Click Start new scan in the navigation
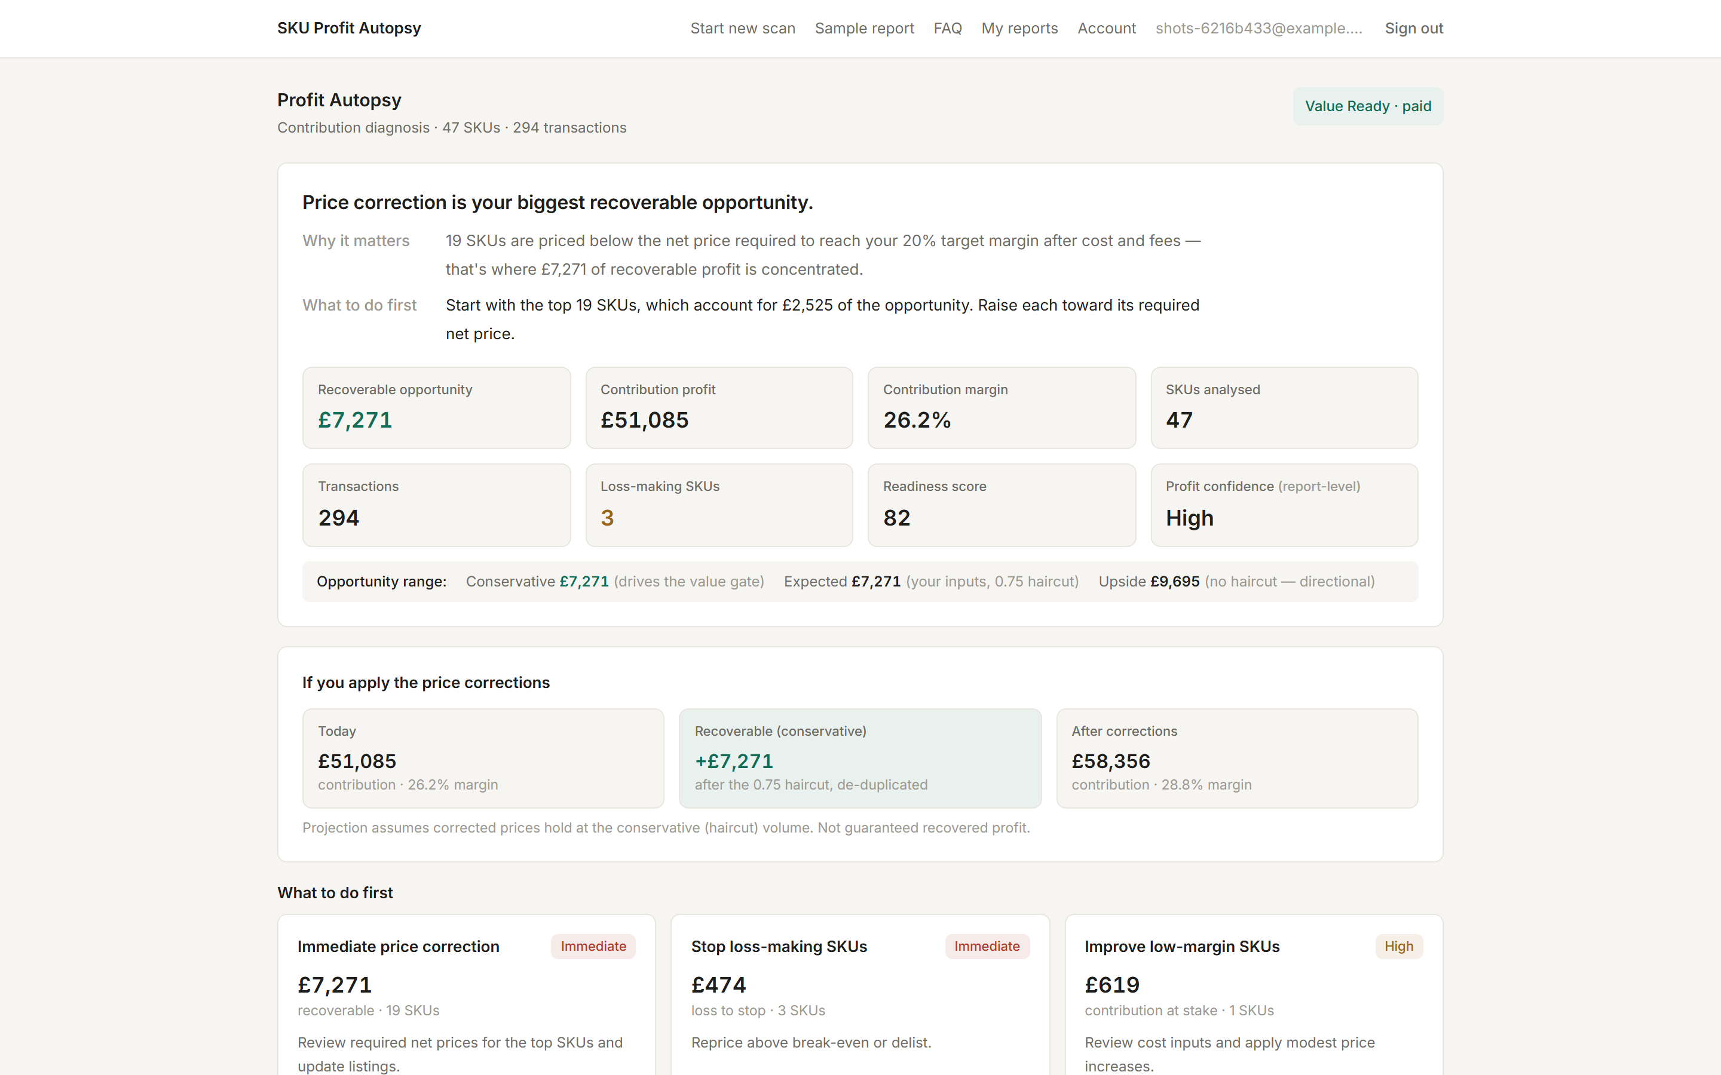 (742, 29)
